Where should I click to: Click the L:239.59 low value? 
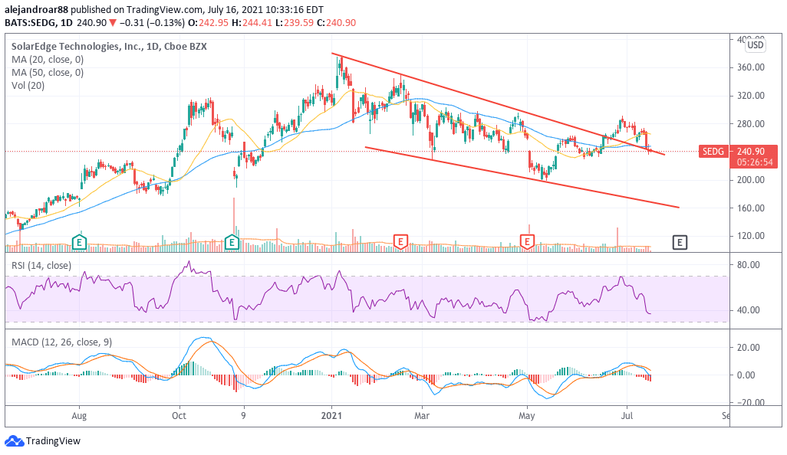295,22
